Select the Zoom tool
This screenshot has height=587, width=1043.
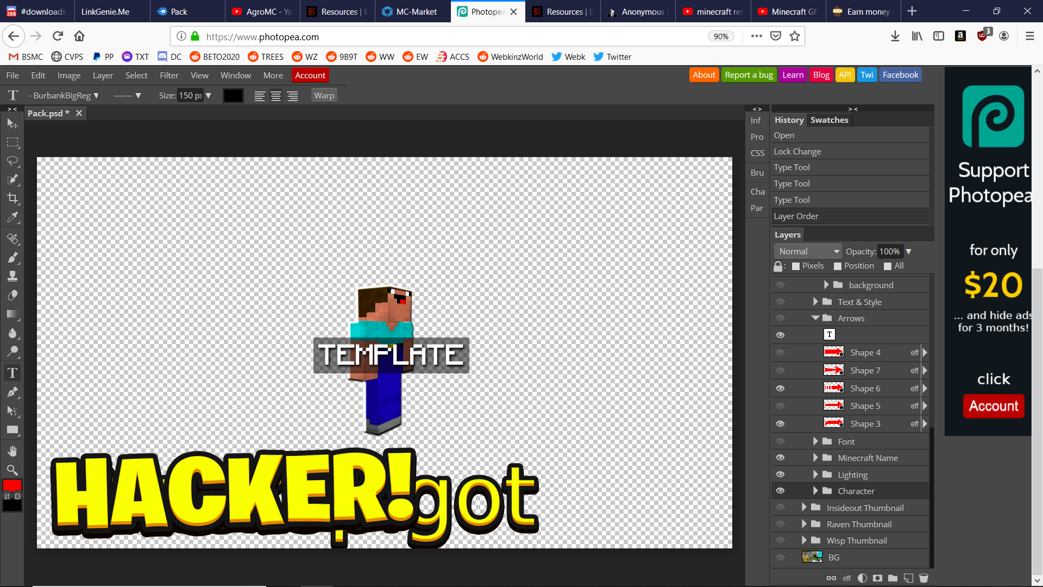[12, 470]
